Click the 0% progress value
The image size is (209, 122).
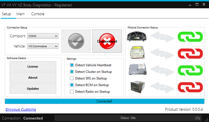click(x=197, y=118)
